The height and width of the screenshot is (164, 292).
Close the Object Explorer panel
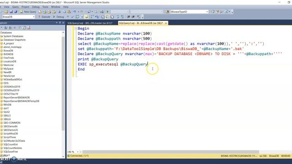[63, 23]
